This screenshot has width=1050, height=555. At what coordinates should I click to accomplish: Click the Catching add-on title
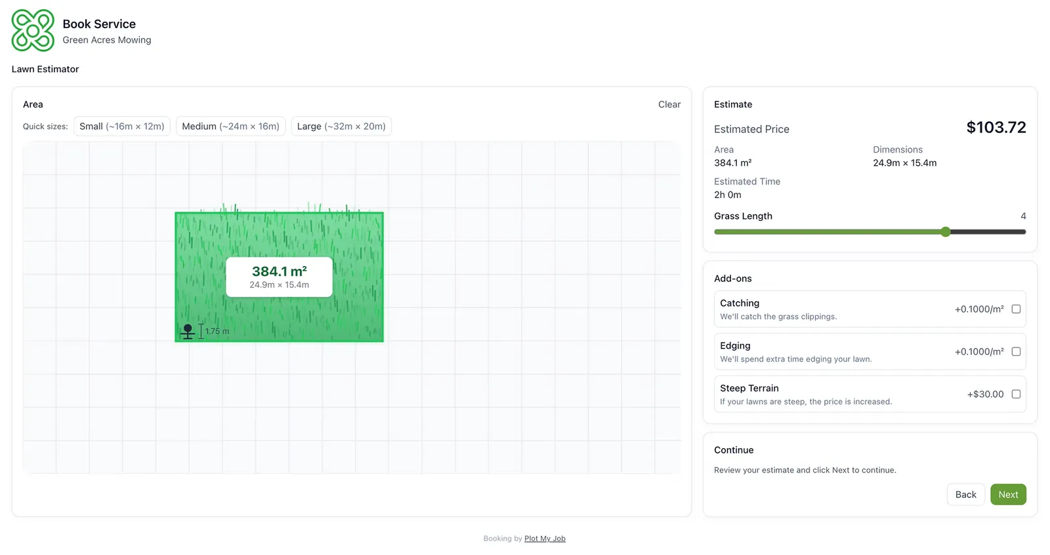click(740, 303)
